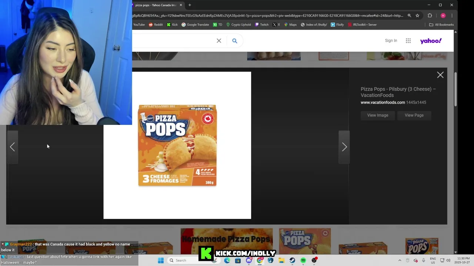Open OBS Studio from the taskbar
474x266 pixels.
click(314, 260)
